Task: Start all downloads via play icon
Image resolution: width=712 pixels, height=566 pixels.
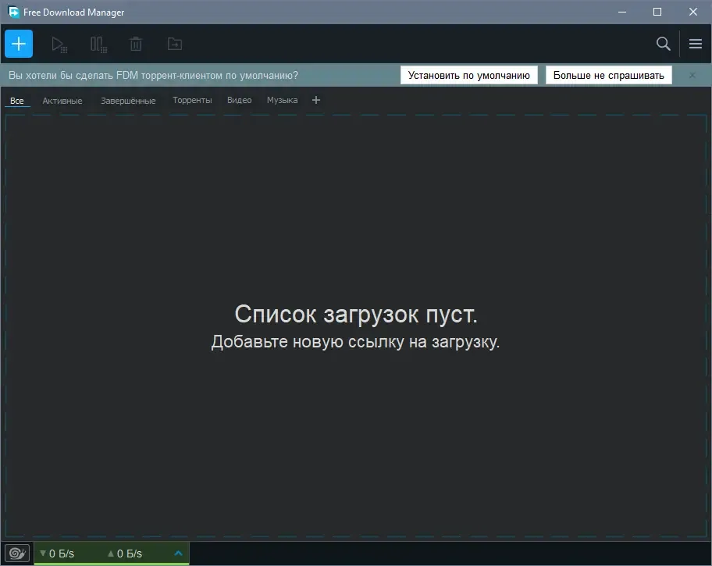Action: [x=59, y=44]
